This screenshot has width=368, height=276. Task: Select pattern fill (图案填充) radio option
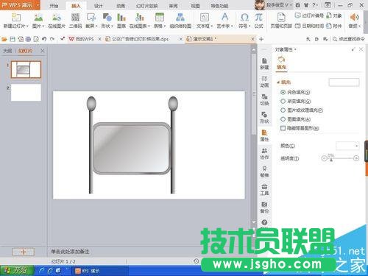283,119
